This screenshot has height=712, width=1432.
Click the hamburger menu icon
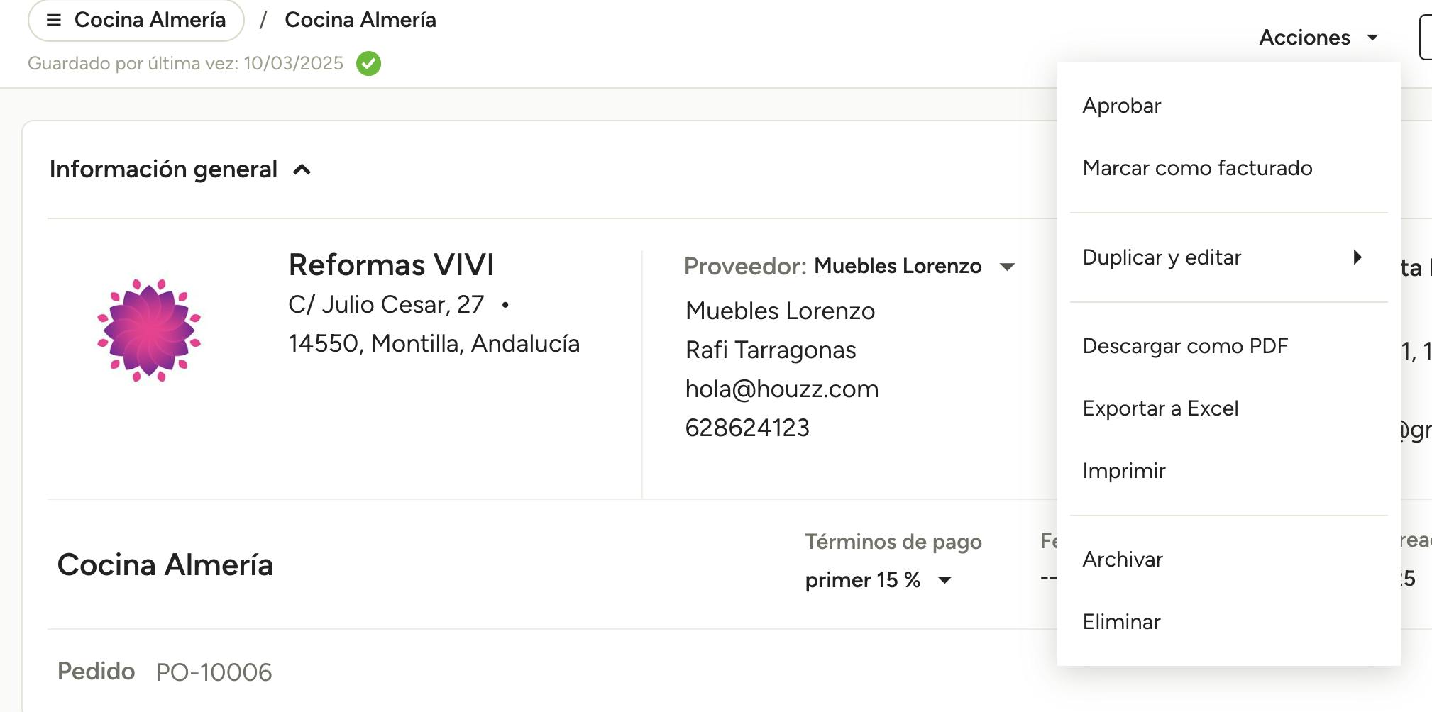pyautogui.click(x=54, y=20)
